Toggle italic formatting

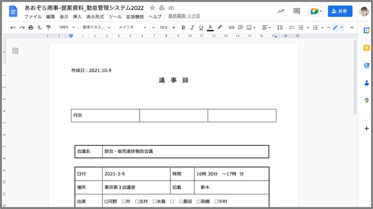(192, 28)
